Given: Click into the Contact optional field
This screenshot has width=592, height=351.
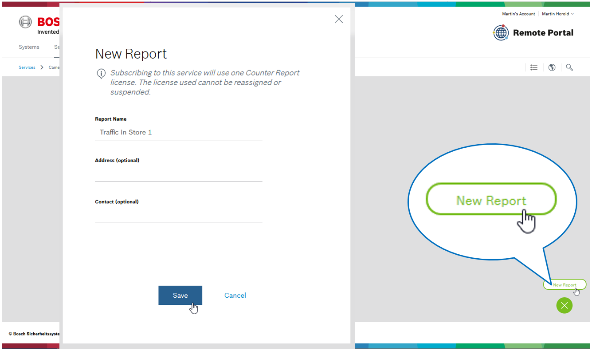Looking at the screenshot, I should [178, 215].
